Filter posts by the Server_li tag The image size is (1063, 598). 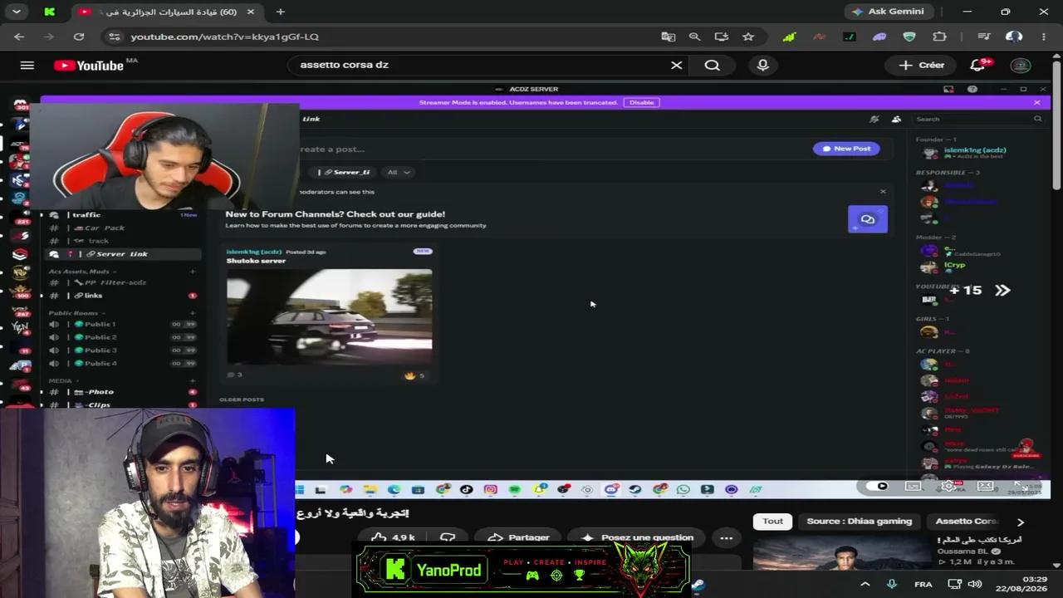(x=345, y=172)
